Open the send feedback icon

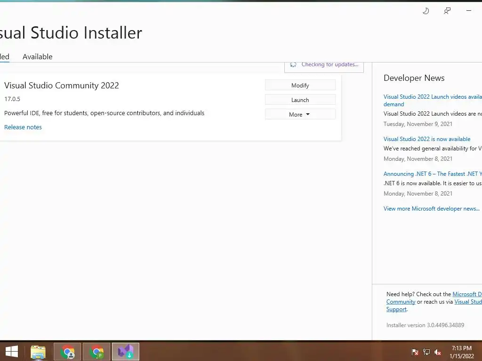447,11
